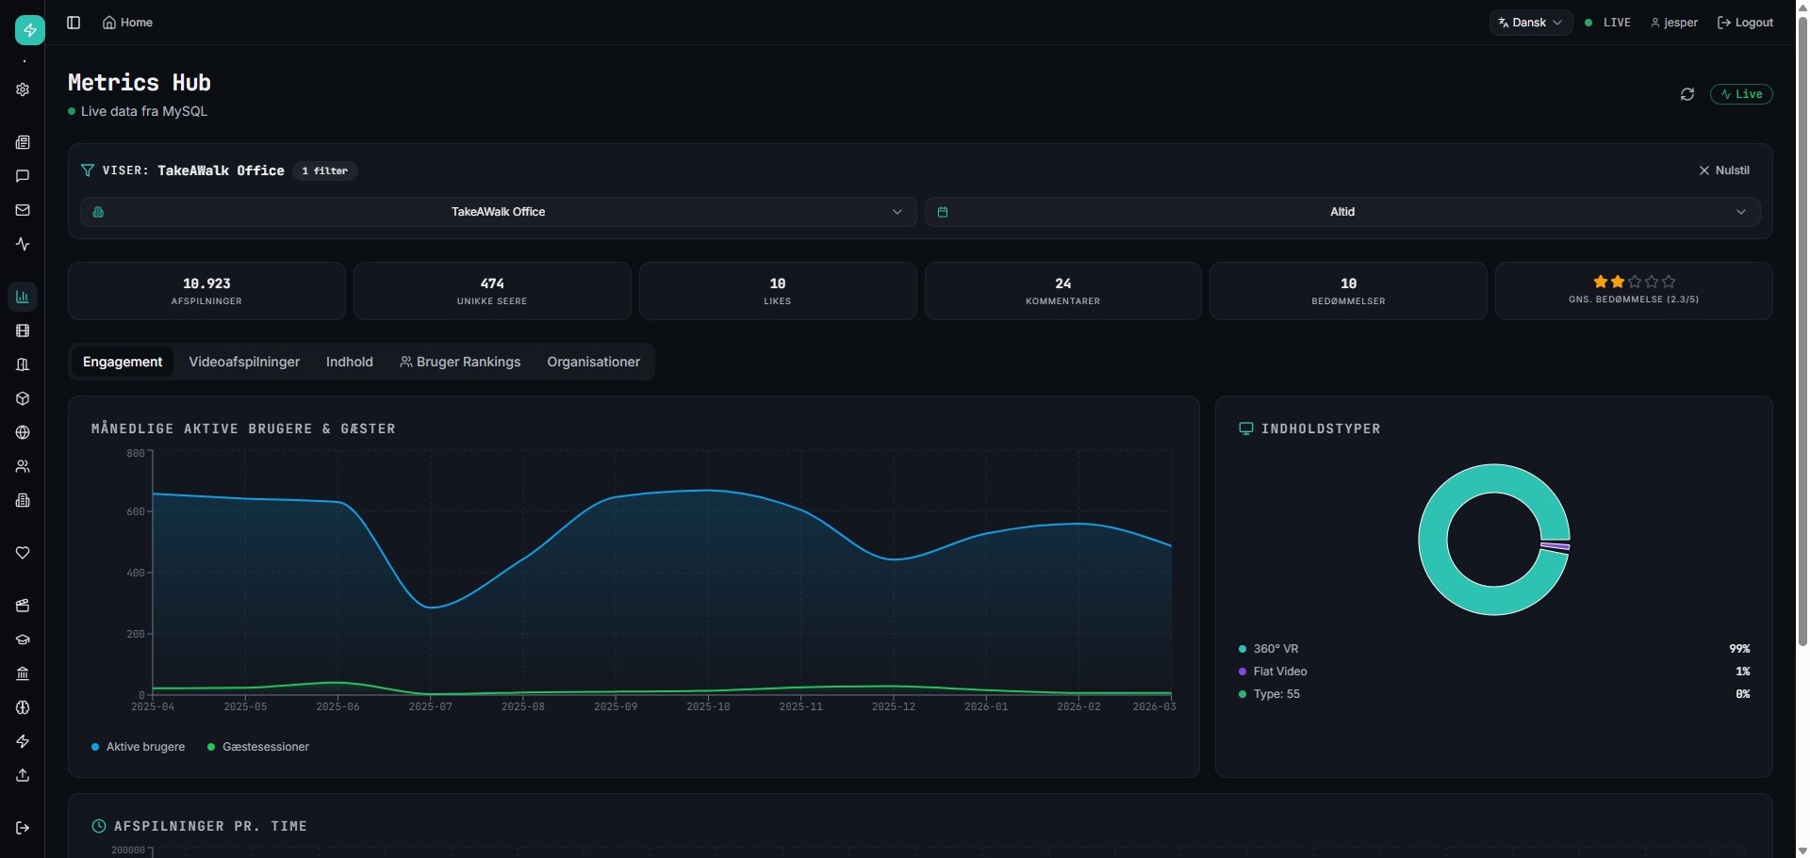Open the globe icon in sidebar
The height and width of the screenshot is (858, 1810).
pyautogui.click(x=23, y=432)
